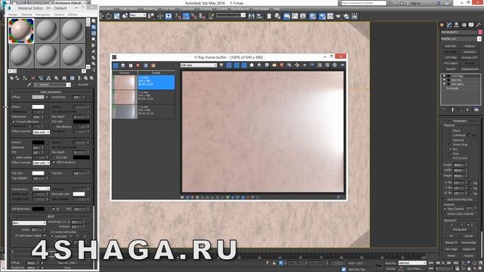Open Translucency type dropdown
This screenshot has height=272, width=484.
tap(41, 189)
